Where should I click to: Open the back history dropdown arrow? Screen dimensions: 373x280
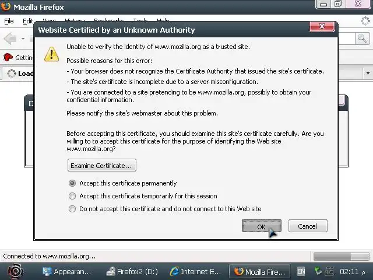point(23,38)
